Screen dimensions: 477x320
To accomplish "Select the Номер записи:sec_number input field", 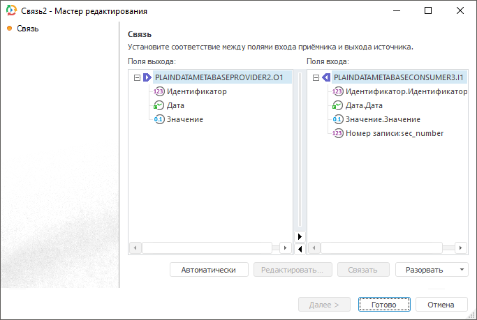I will point(395,133).
